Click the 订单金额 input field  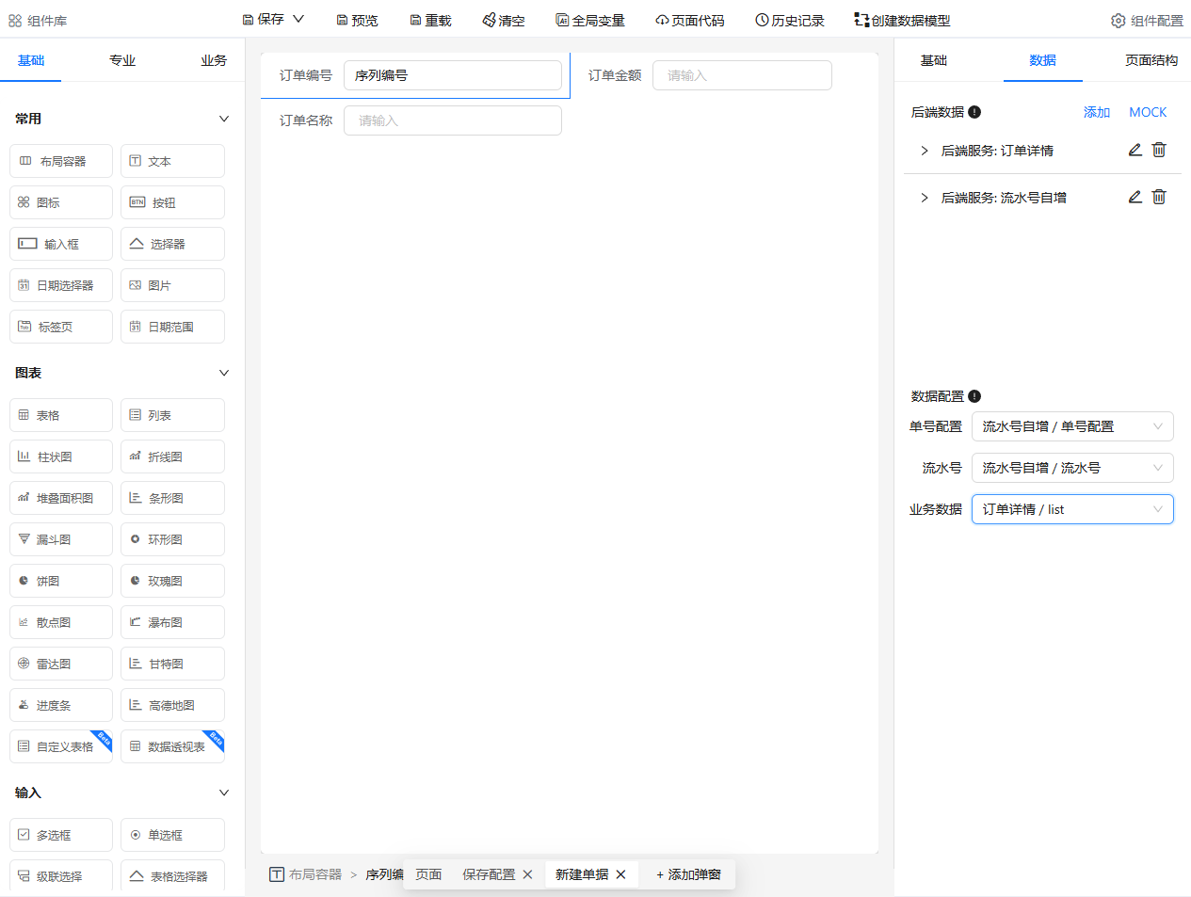(x=742, y=75)
